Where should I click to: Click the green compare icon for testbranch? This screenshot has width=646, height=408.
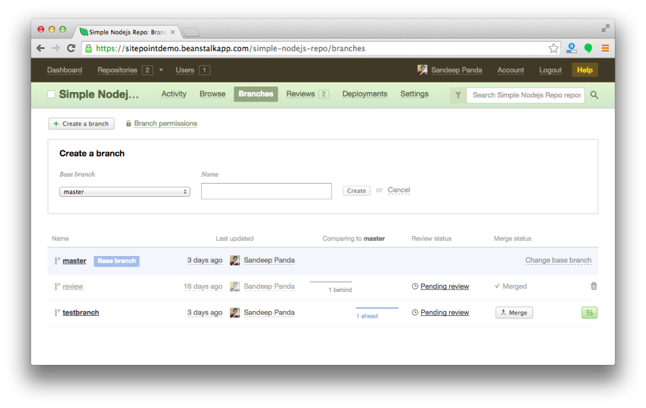point(589,312)
